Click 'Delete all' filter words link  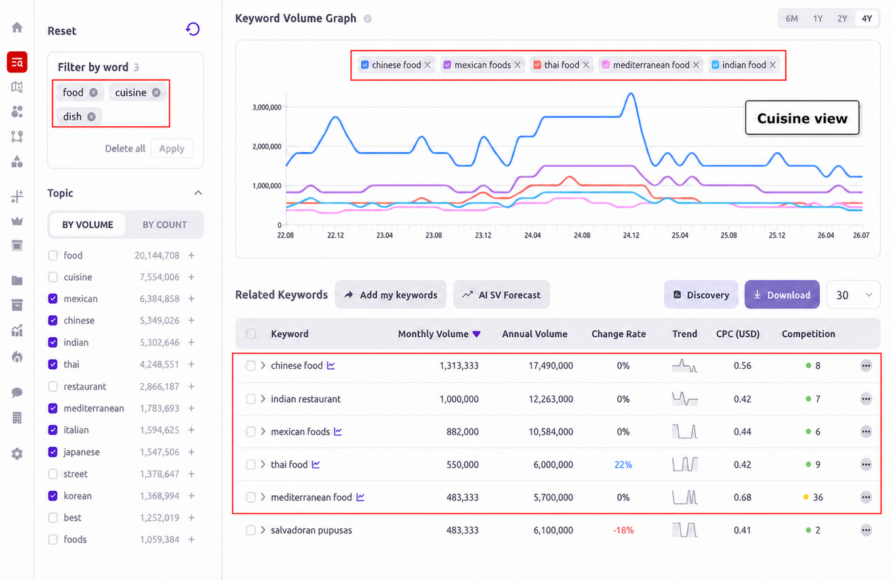pos(125,148)
